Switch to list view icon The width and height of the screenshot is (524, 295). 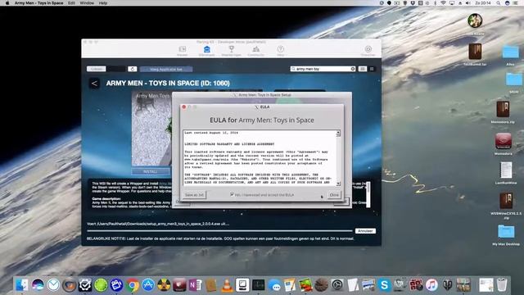point(363,69)
